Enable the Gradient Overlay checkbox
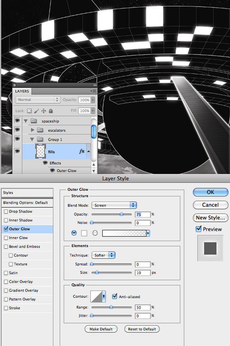 tap(6, 291)
